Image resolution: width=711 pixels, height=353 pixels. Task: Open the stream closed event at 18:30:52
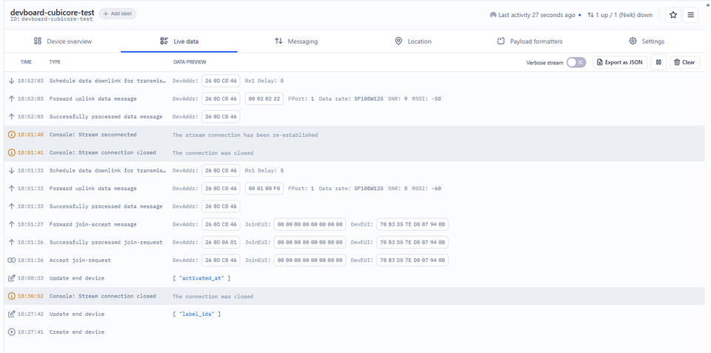(355, 296)
